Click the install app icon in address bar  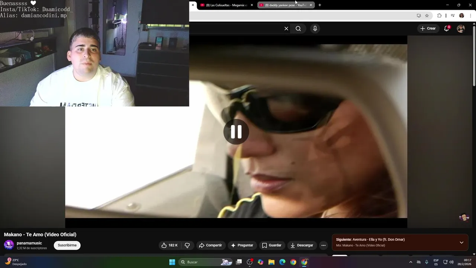(x=419, y=16)
